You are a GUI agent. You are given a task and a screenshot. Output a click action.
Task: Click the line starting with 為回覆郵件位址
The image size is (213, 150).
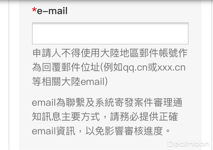[x=109, y=67]
